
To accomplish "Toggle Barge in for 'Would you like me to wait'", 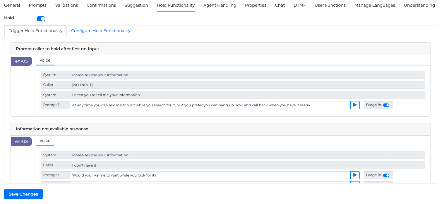I will pyautogui.click(x=386, y=175).
